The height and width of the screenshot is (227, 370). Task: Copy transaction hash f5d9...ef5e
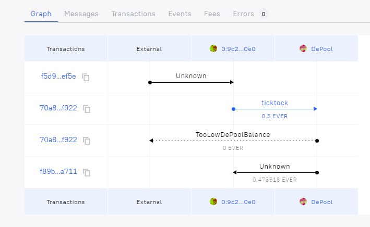tap(86, 77)
